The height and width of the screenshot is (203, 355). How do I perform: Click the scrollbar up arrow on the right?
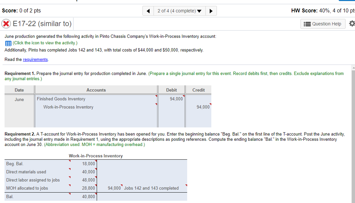coord(353,68)
